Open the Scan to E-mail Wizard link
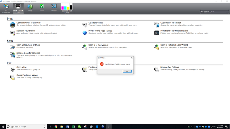230x129 pixels. 98,45
